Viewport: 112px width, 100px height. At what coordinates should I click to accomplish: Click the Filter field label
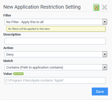click(x=7, y=15)
